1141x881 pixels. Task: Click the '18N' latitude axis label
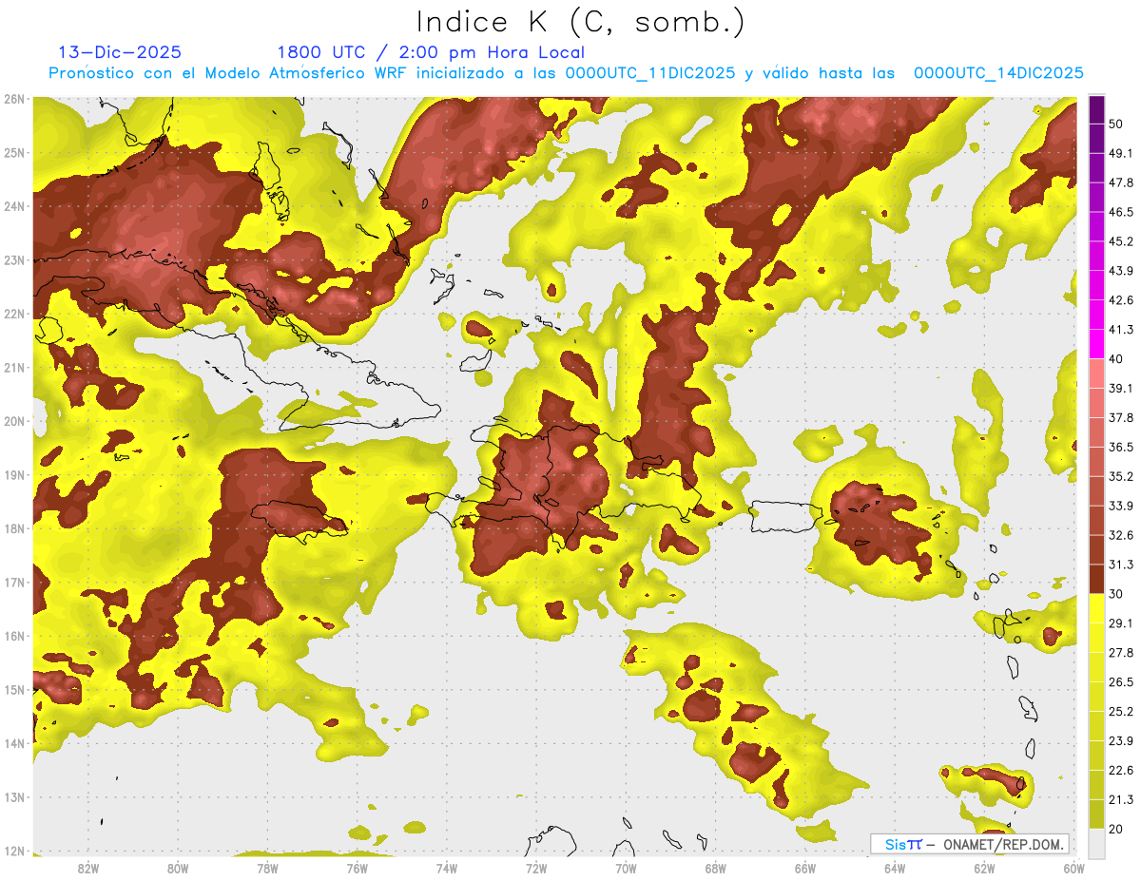coord(14,528)
